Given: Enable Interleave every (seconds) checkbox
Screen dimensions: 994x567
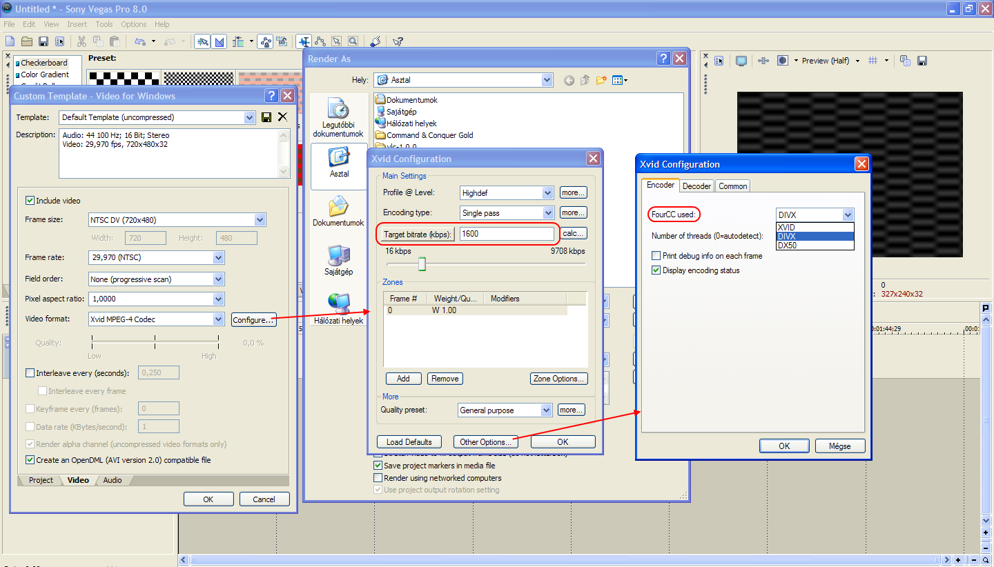Looking at the screenshot, I should click(x=30, y=373).
